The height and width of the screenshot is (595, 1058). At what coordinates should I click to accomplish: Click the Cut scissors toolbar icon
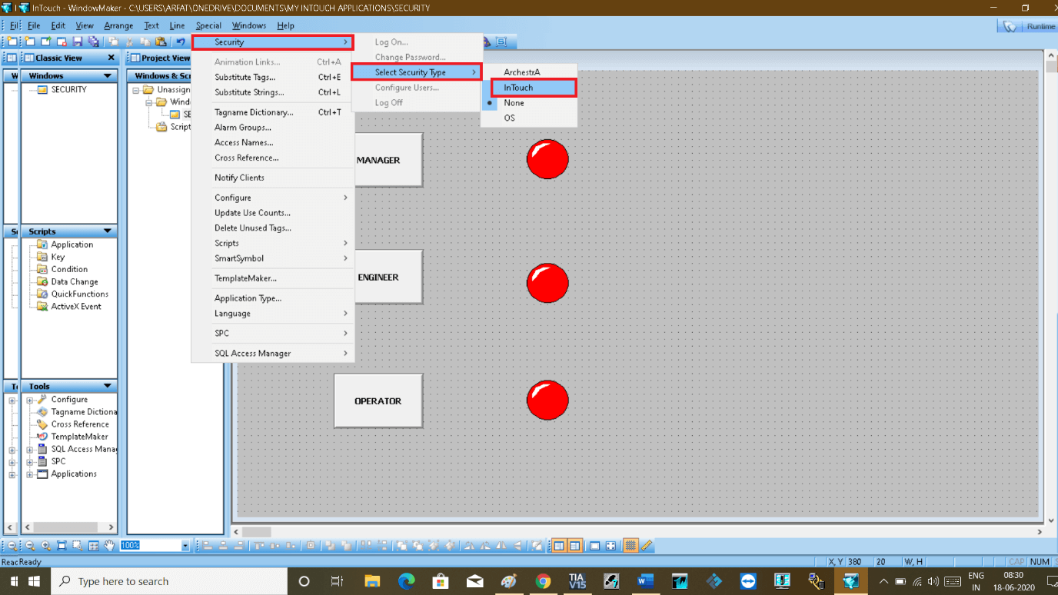tap(128, 42)
